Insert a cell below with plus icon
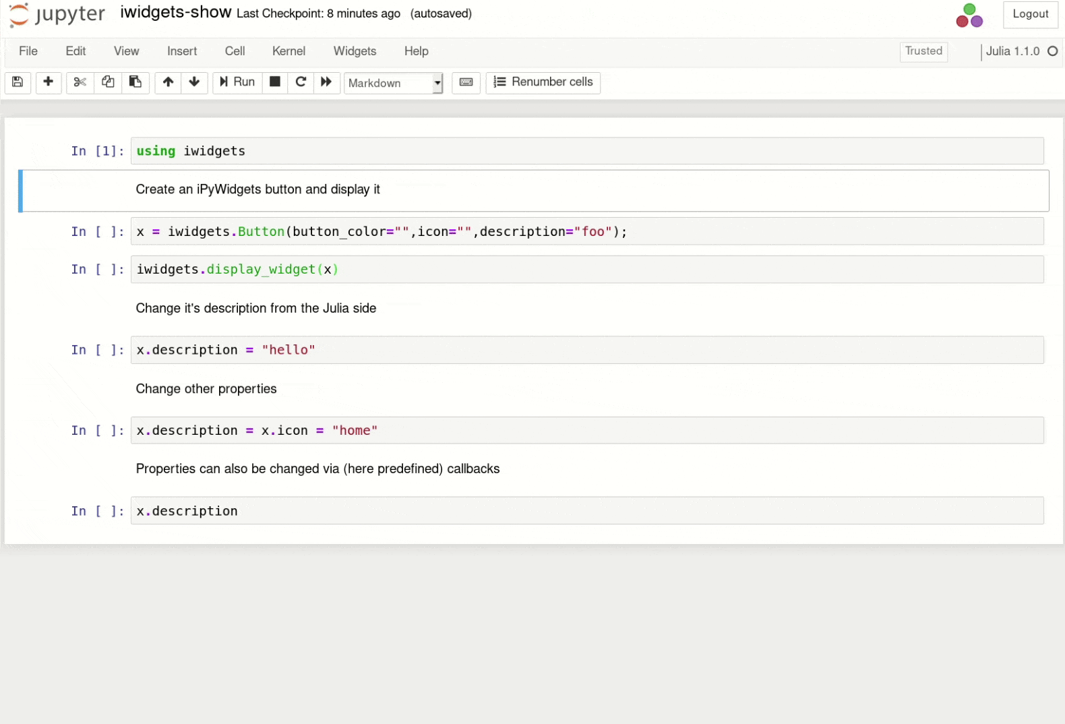 [x=48, y=82]
